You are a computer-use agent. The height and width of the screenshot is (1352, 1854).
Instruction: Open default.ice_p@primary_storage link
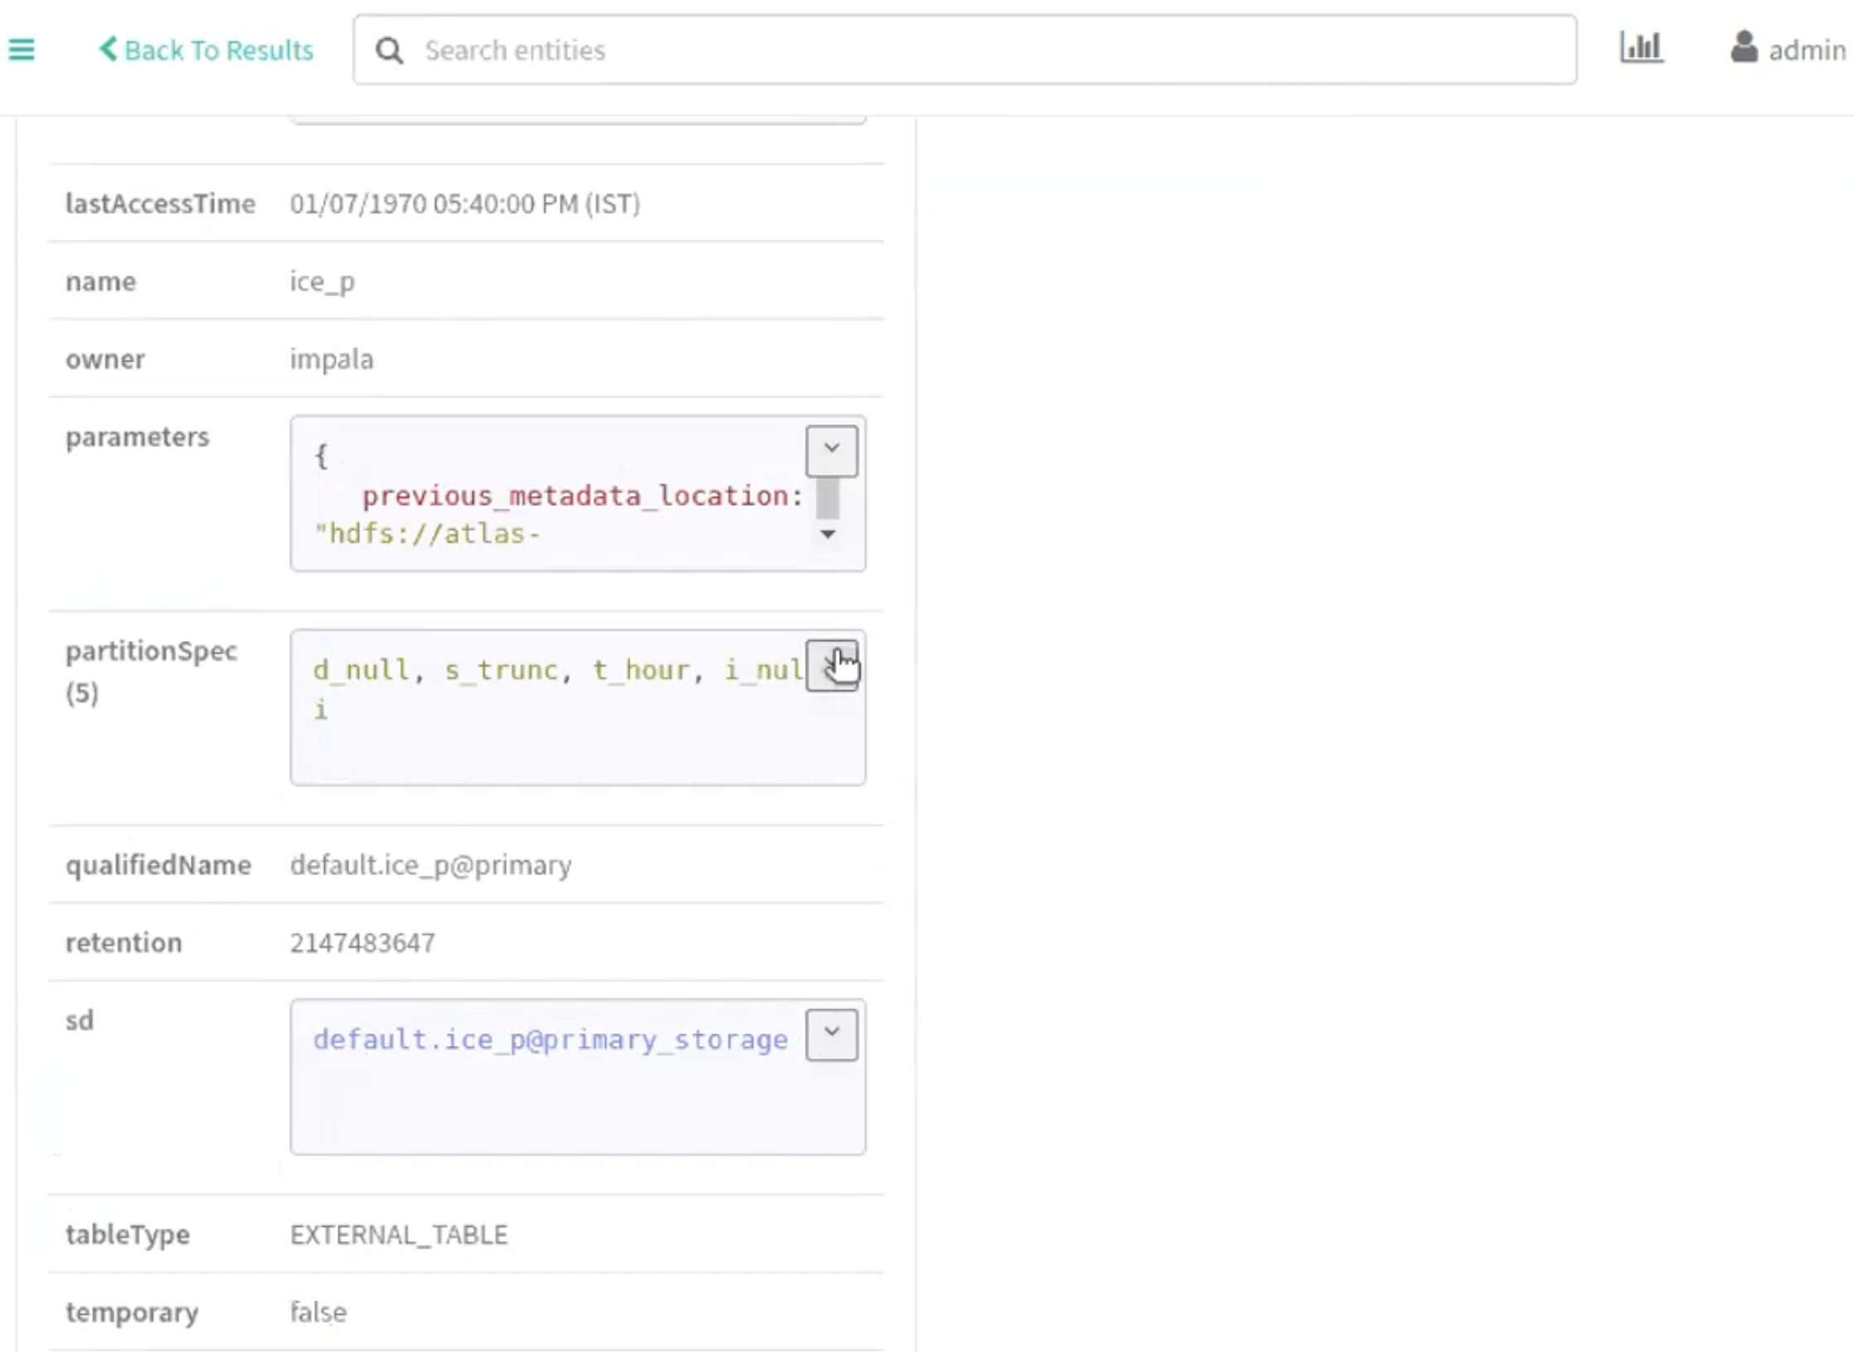[550, 1039]
